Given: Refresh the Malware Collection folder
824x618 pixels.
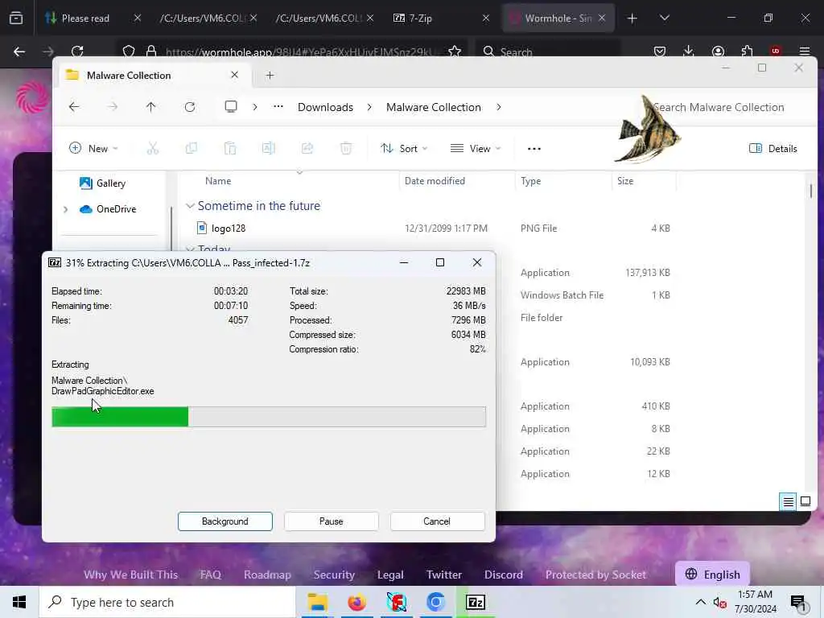Looking at the screenshot, I should pyautogui.click(x=190, y=107).
